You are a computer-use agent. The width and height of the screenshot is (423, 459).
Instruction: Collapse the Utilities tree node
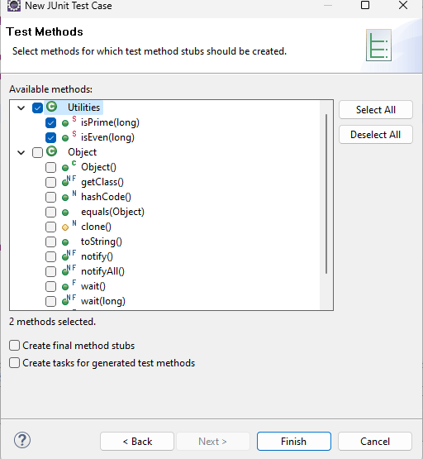(21, 108)
